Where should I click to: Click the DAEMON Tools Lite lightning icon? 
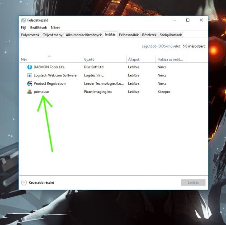click(30, 67)
